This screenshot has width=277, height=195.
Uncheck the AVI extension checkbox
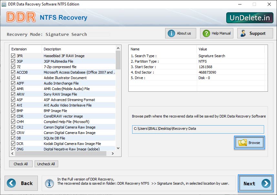click(x=13, y=105)
